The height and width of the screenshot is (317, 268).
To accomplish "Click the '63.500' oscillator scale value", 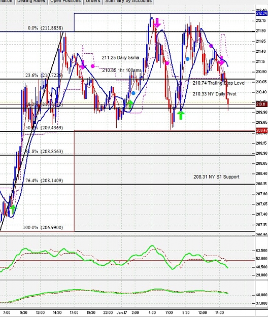I will pyautogui.click(x=261, y=251).
